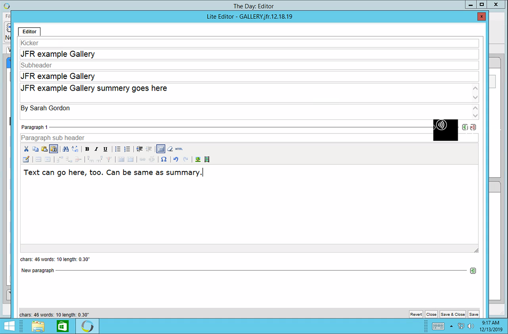The height and width of the screenshot is (334, 508).
Task: Click the volume speaker tray icon
Action: coord(471,326)
